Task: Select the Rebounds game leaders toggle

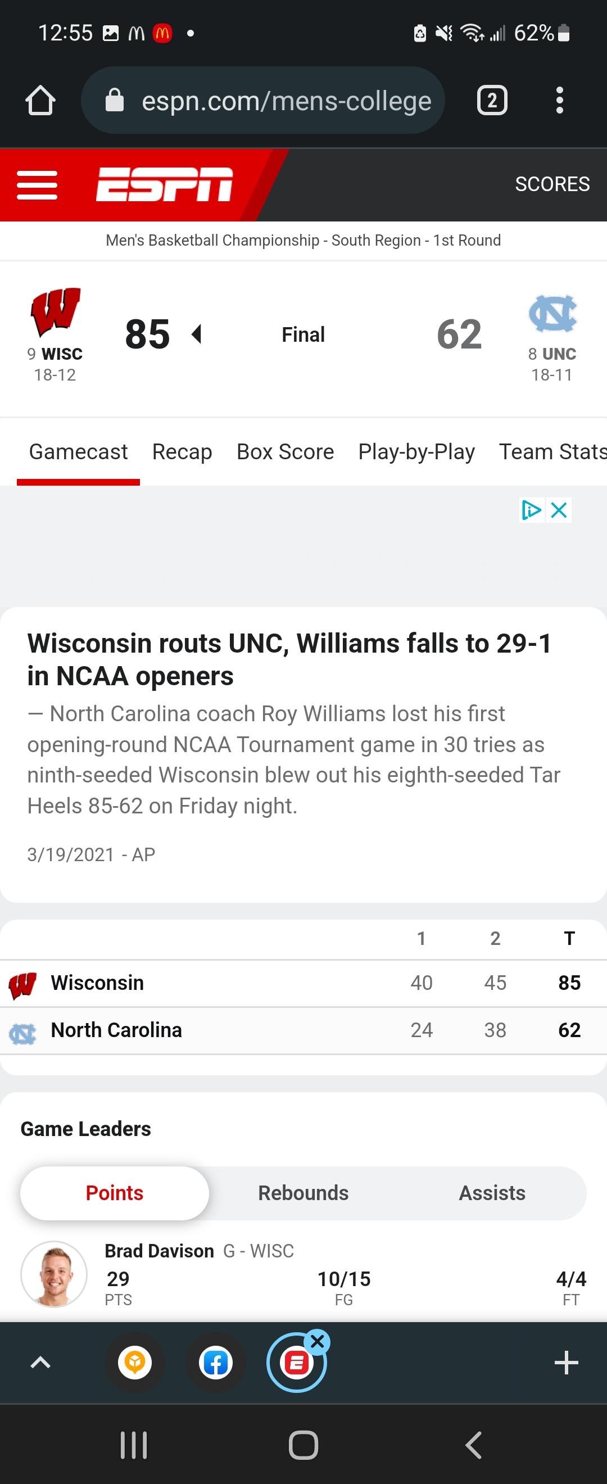Action: [303, 1192]
